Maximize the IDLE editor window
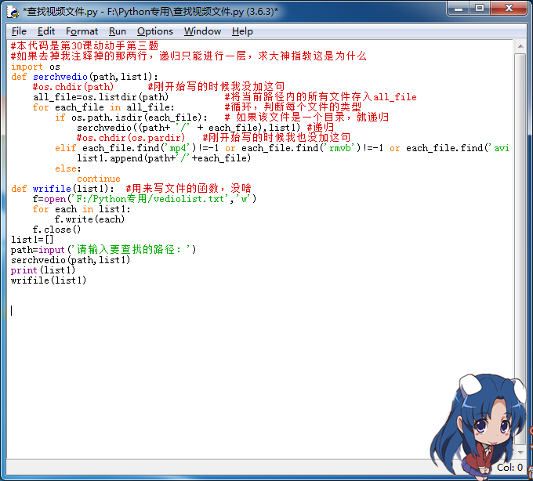Viewport: 533px width, 481px height. point(480,9)
